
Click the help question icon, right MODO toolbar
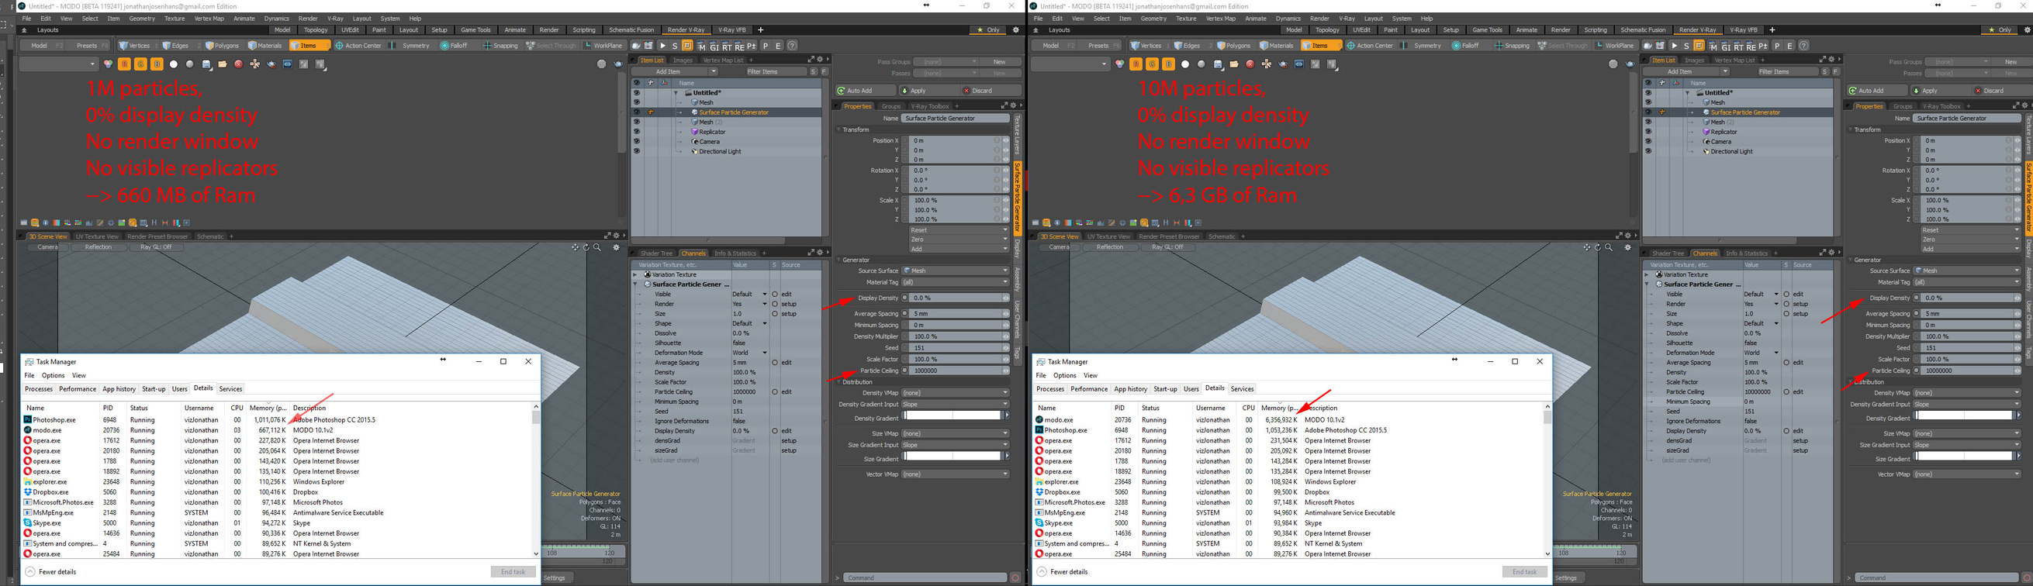tap(1804, 46)
